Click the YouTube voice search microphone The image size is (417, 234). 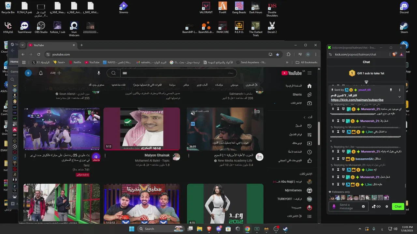pos(99,73)
